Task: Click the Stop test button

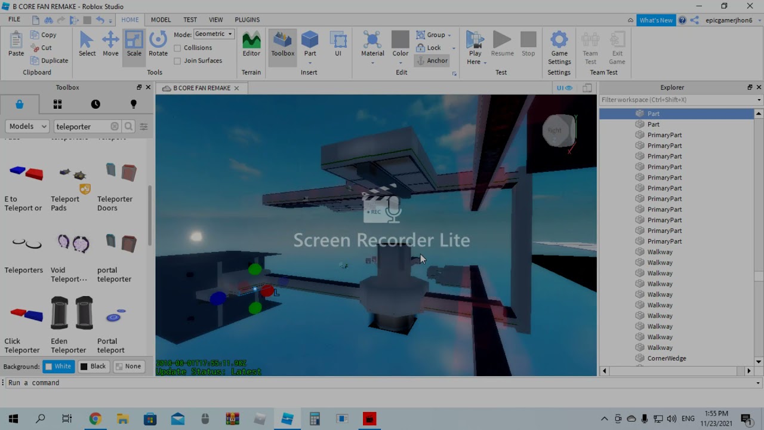Action: (x=528, y=45)
